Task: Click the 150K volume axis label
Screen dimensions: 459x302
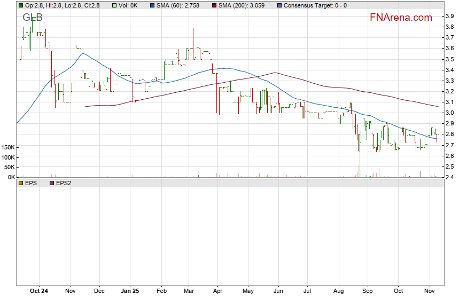Action: tap(7, 147)
